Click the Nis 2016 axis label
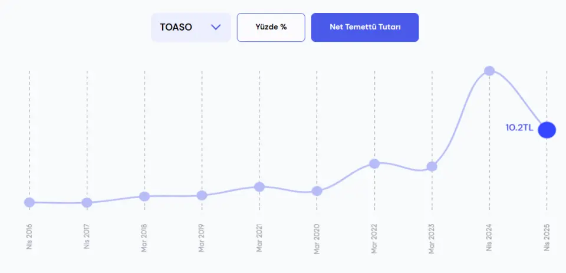This screenshot has width=566, height=273. (29, 236)
